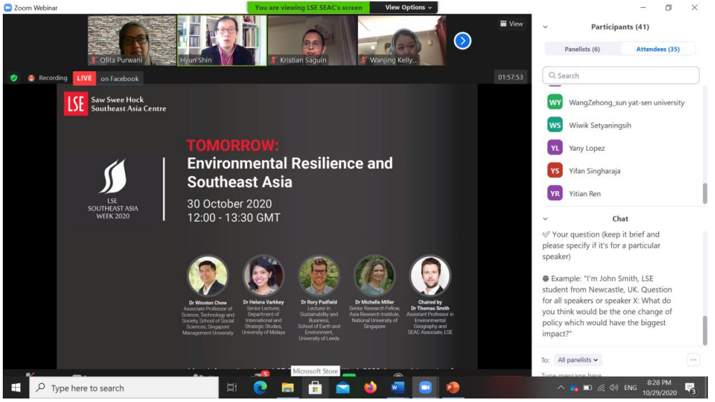Click the volume speaker tray icon
The height and width of the screenshot is (402, 715).
pyautogui.click(x=614, y=388)
